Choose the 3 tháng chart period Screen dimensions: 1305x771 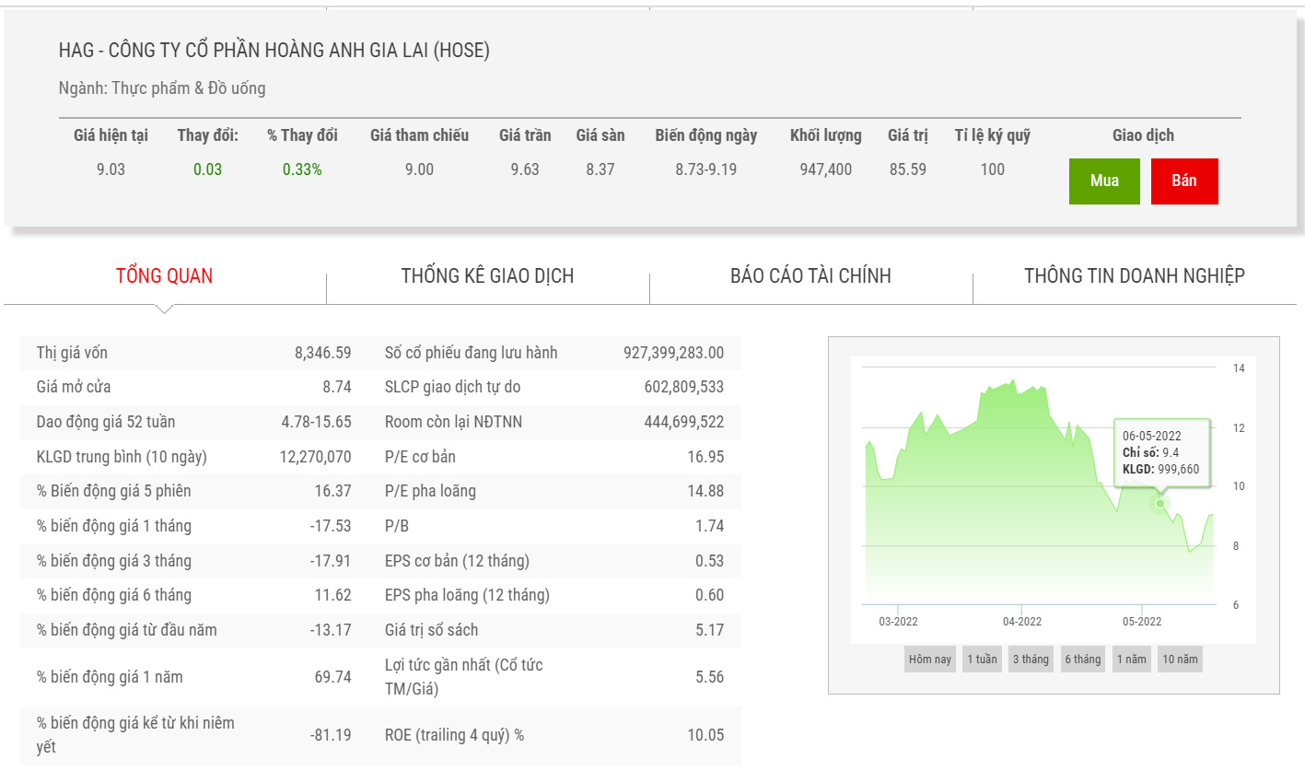1031,660
